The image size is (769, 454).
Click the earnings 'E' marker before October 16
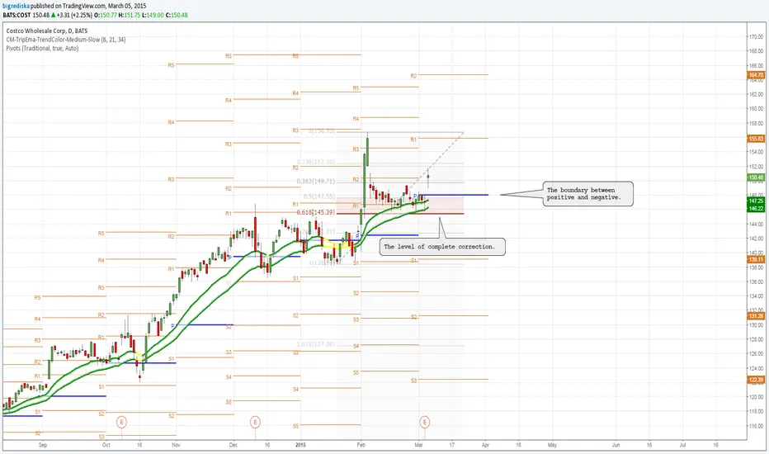(121, 422)
